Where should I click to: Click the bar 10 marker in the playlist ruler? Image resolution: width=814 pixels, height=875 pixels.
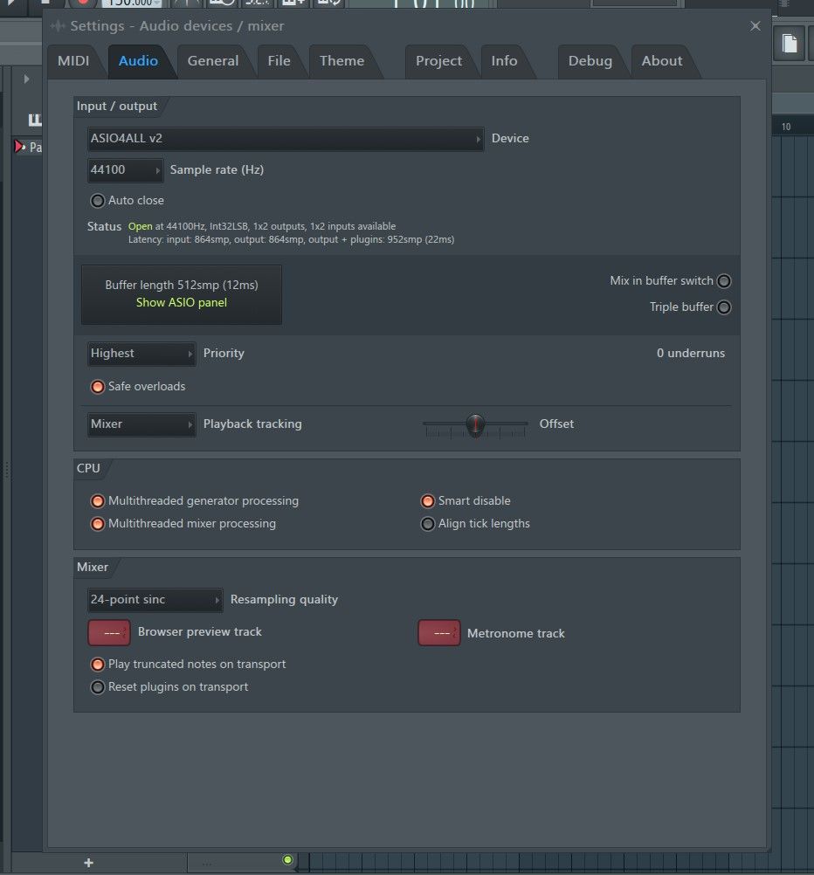(786, 127)
